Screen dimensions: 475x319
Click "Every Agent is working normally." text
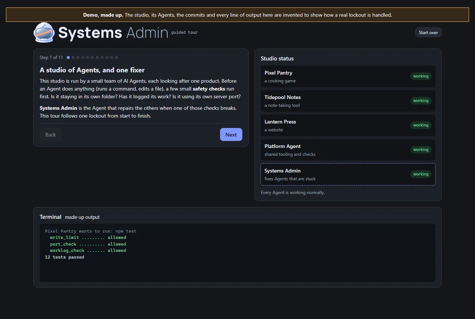point(293,193)
